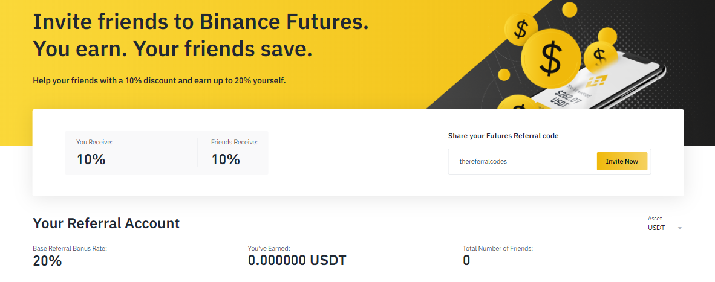Expand the Asset selector arrow
This screenshot has width=715, height=282.
click(680, 228)
